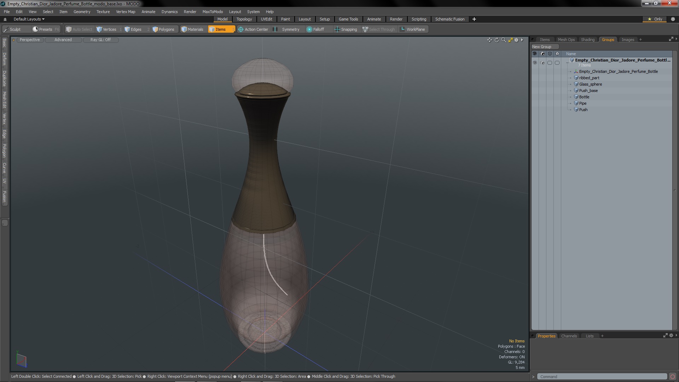Screen dimensions: 679x382
Task: Switch to the UVEdit layout tab
Action: (266, 19)
